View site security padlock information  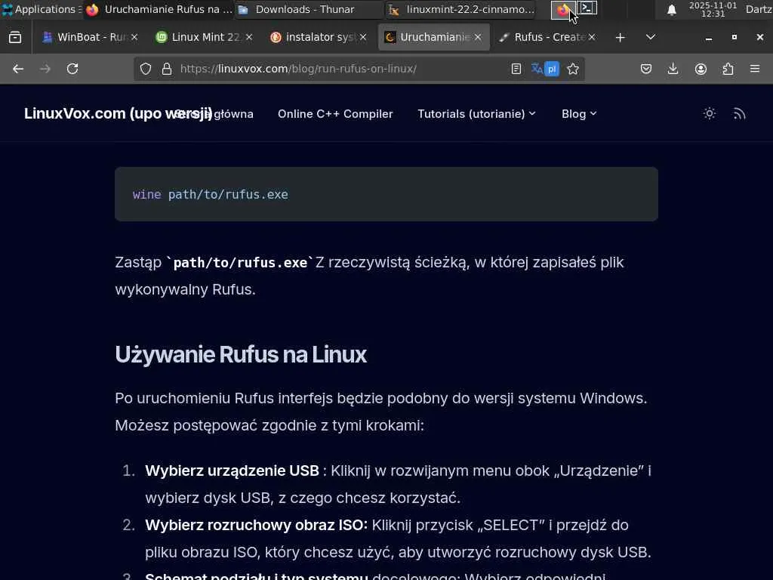(167, 69)
